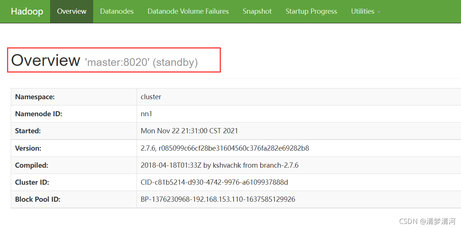Viewport: 461px width, 228px height.
Task: Click the Started: row label
Action: click(28, 131)
